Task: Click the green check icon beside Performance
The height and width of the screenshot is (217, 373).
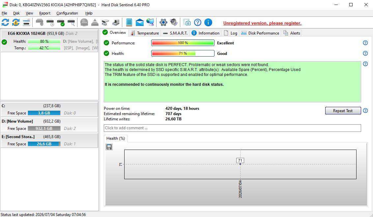Action: [x=106, y=43]
